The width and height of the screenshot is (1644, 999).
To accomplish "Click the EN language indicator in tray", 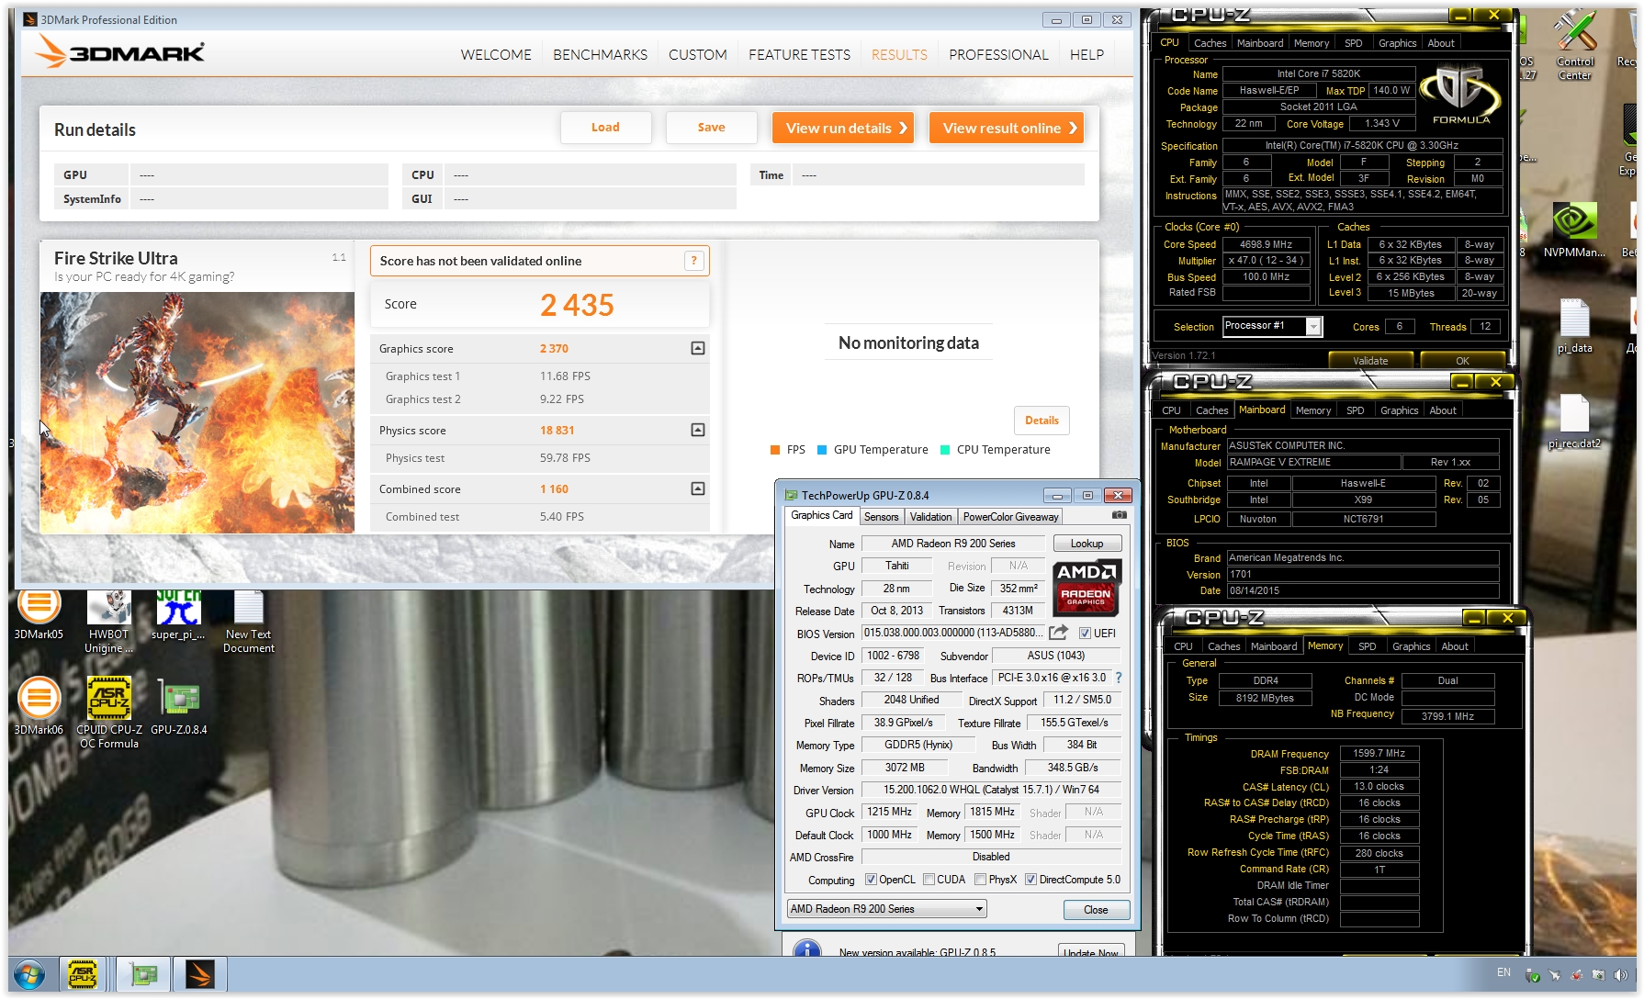I will [1503, 972].
